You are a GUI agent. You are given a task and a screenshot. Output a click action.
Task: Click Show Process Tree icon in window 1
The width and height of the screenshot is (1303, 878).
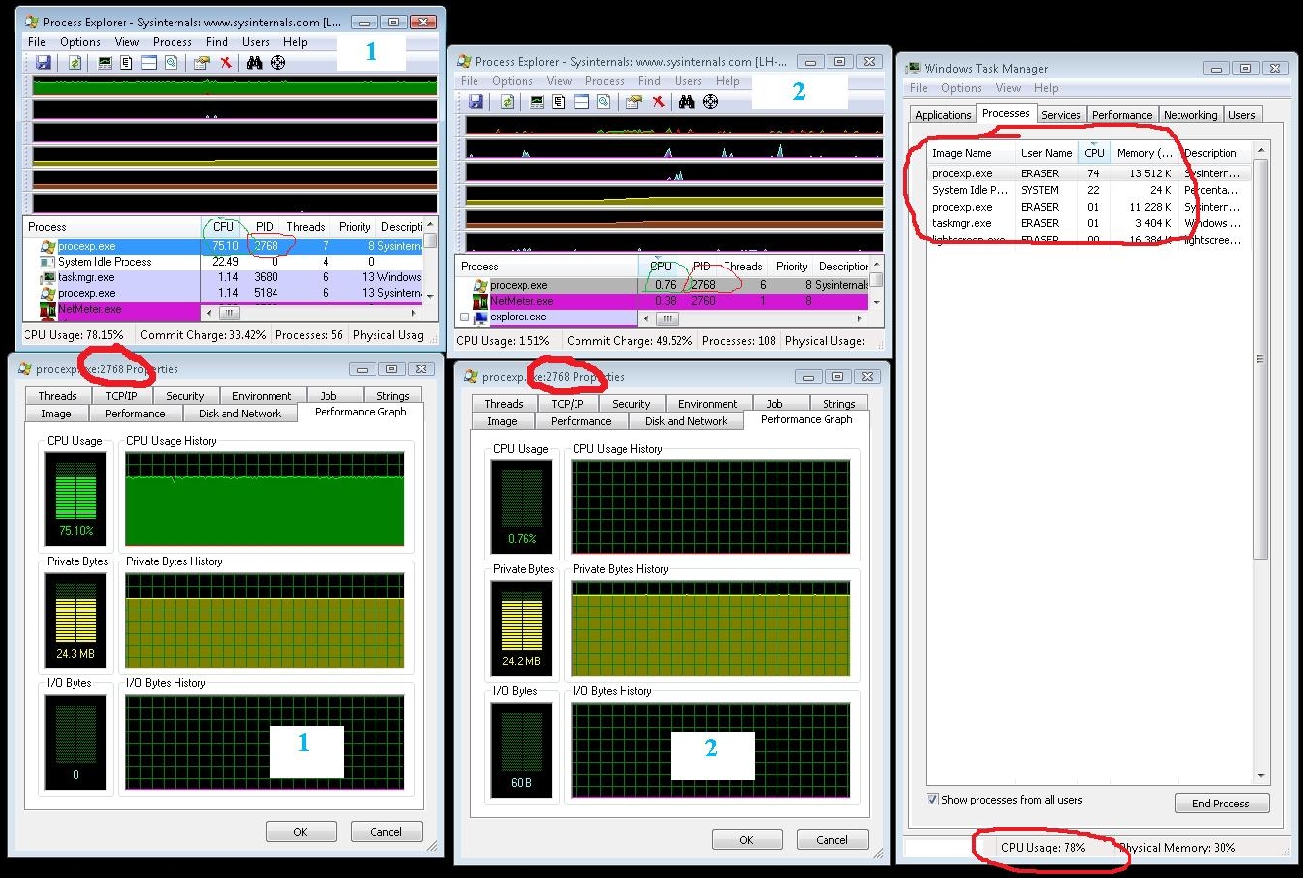(x=126, y=62)
